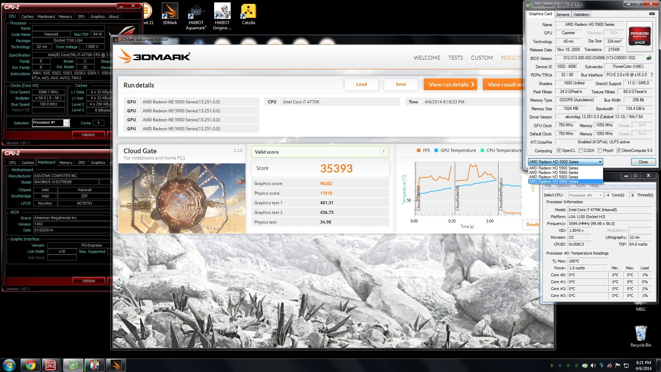Click the blue diamond tray icon

click(601, 365)
